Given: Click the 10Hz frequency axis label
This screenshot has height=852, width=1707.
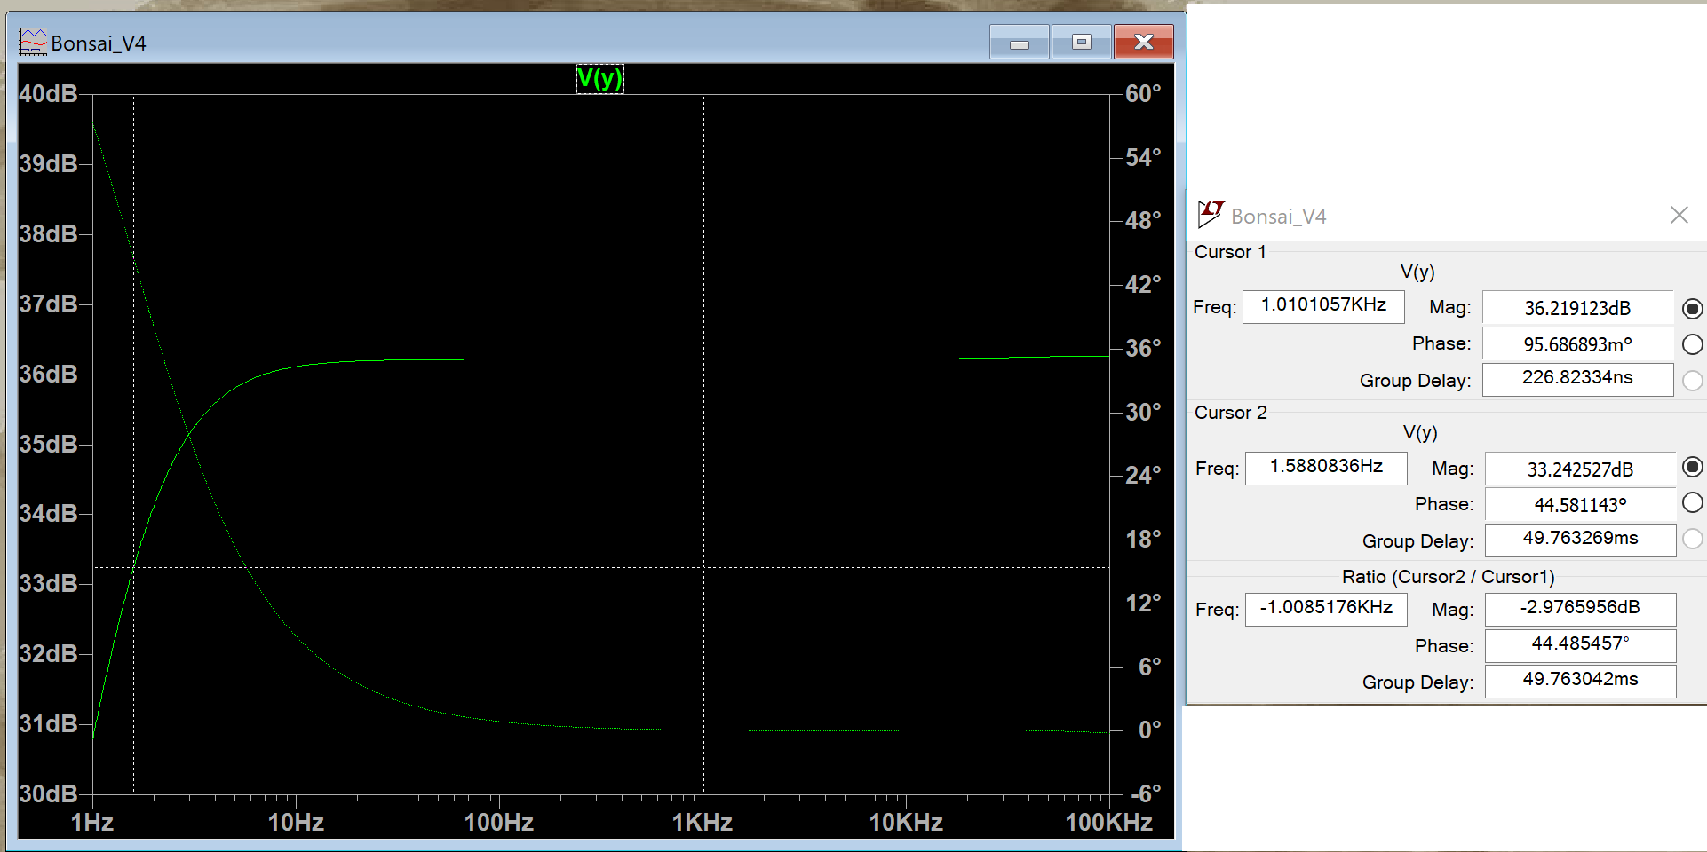Looking at the screenshot, I should coord(296,823).
